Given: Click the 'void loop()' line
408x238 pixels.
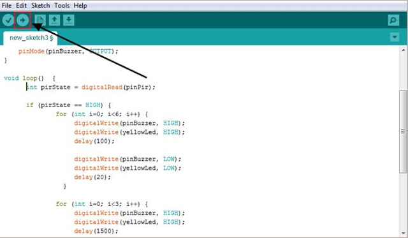Looking at the screenshot, I should click(30, 78).
